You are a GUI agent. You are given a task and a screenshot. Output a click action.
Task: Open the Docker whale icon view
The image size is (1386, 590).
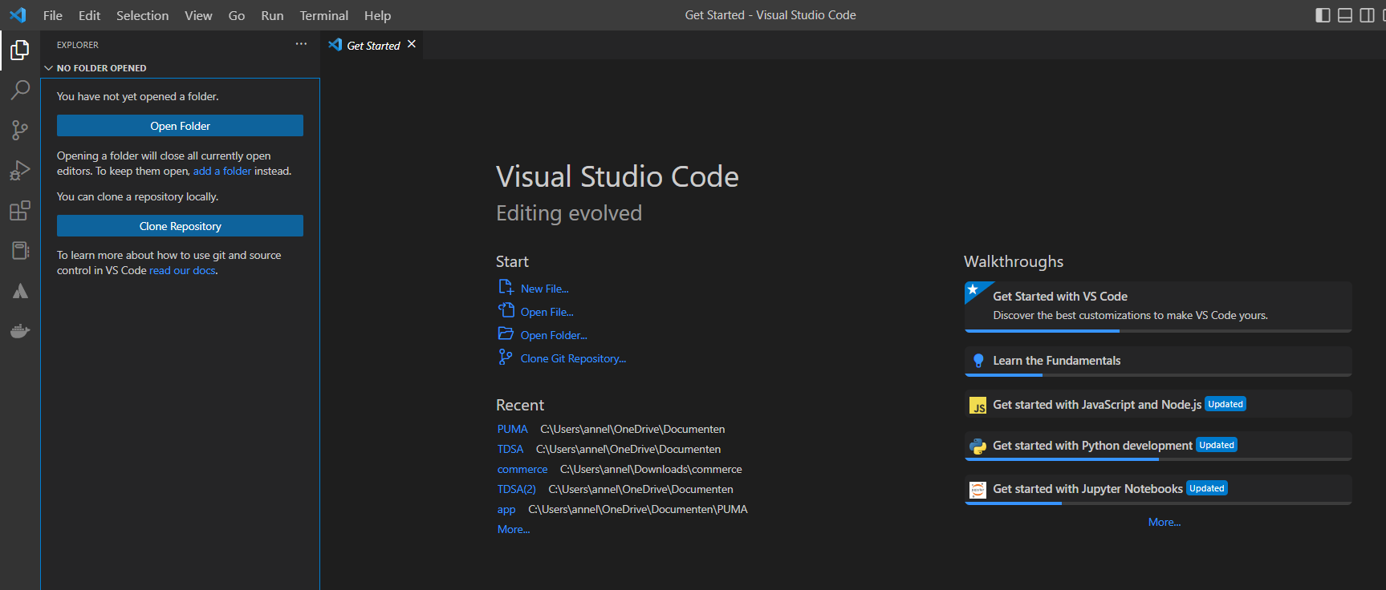coord(20,330)
